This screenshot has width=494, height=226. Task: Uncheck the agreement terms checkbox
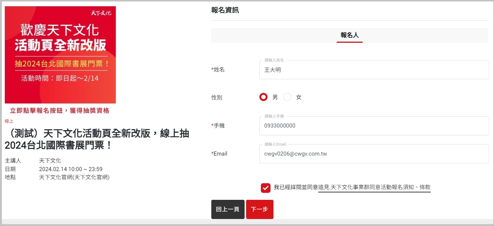(x=266, y=188)
